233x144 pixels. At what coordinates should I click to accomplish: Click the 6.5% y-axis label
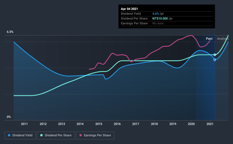pos(10,32)
